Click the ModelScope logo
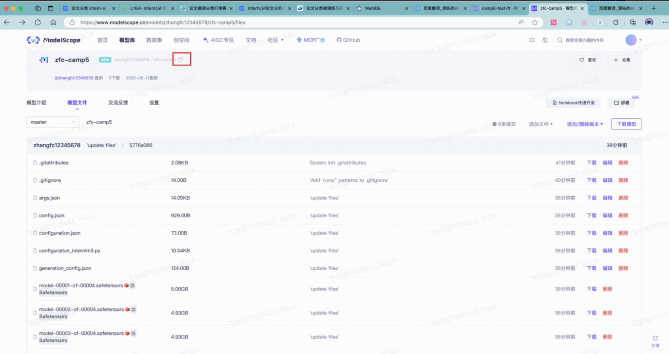669x354 pixels. coord(53,40)
